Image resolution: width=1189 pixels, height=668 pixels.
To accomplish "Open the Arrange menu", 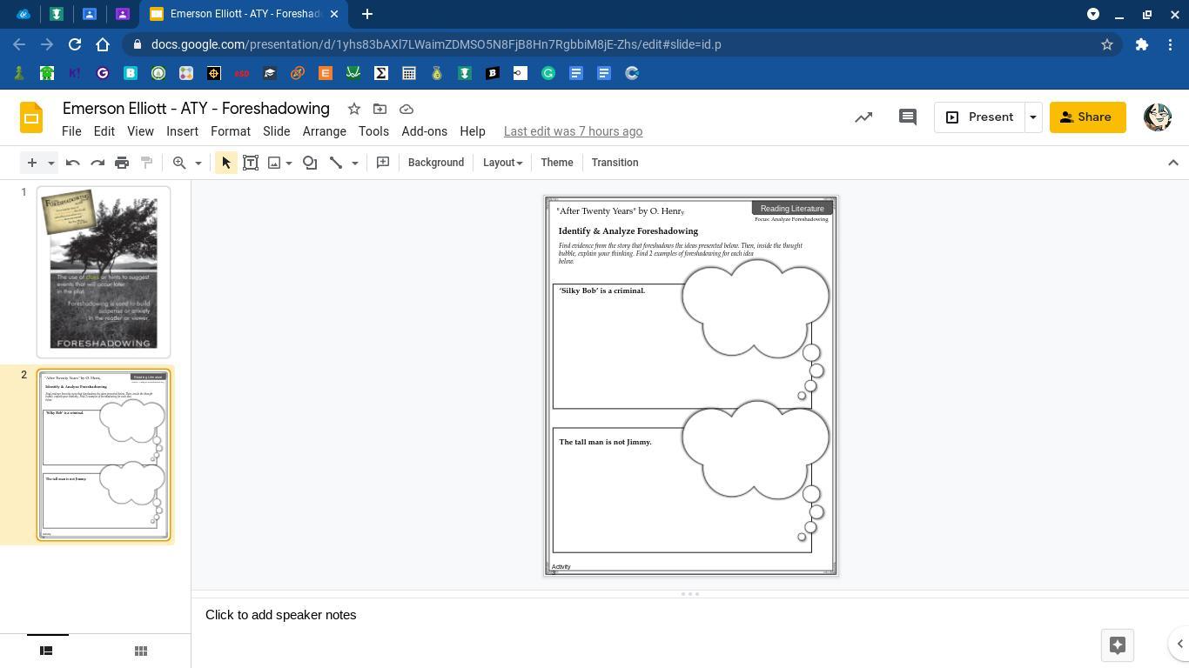I will pos(324,131).
